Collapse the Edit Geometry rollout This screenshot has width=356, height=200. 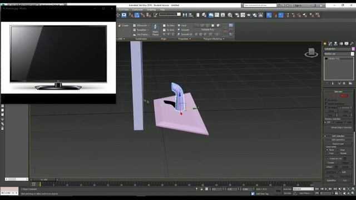point(338,139)
